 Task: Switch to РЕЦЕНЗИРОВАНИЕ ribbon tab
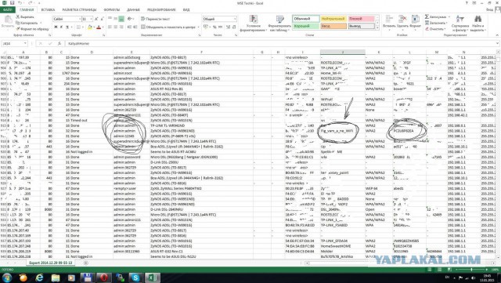click(x=161, y=10)
